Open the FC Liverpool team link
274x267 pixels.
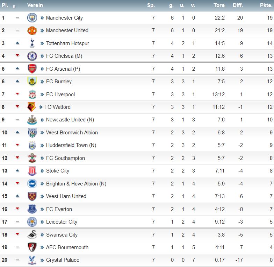[x=60, y=94]
